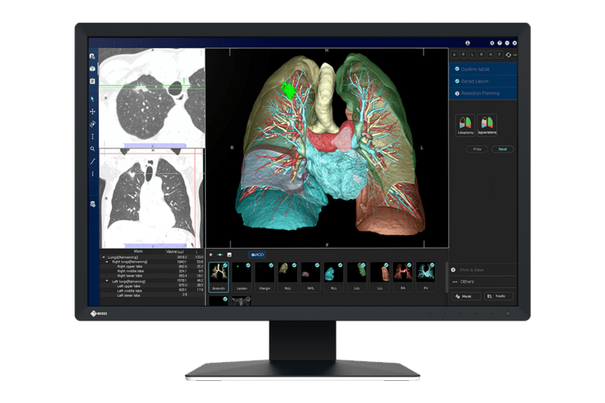This screenshot has height=403, width=605.
Task: Toggle visibility check on Bronchi thumbnail
Action: 225,265
